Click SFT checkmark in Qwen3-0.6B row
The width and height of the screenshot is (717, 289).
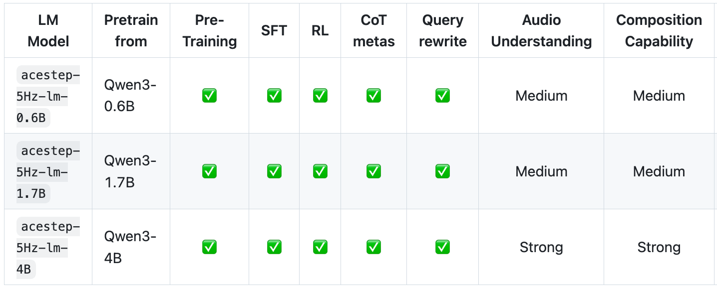coord(274,96)
